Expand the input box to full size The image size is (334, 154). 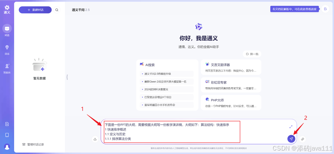click(291, 127)
